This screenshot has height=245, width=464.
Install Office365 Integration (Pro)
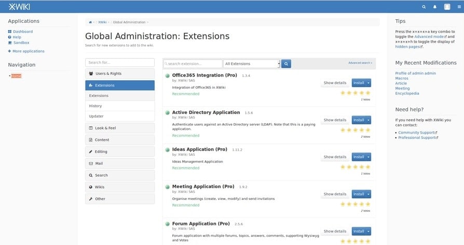coord(359,83)
